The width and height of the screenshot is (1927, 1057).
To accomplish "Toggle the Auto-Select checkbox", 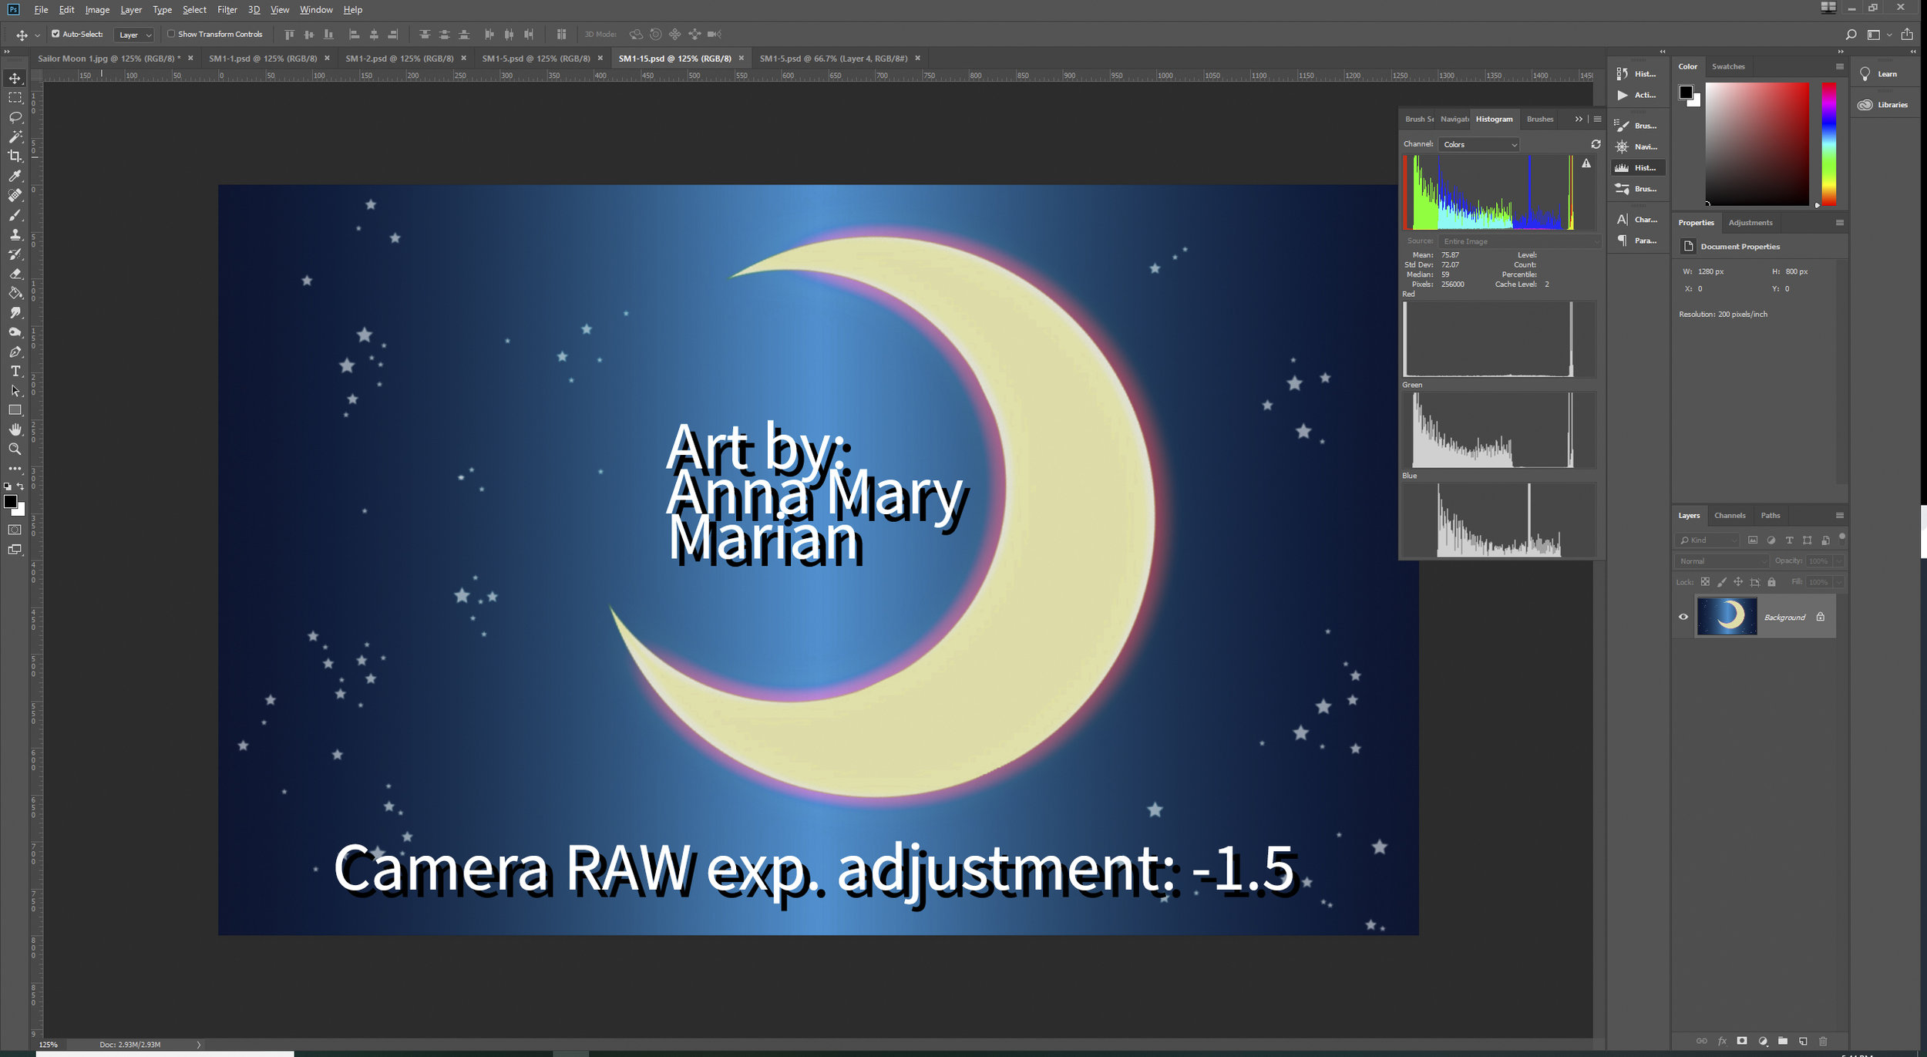I will click(x=55, y=34).
